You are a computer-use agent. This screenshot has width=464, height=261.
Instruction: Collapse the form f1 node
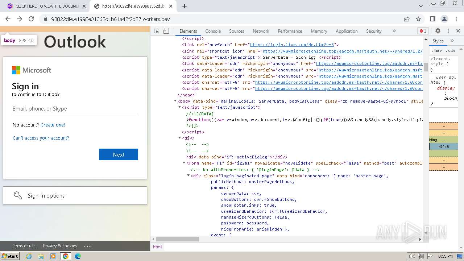click(184, 163)
